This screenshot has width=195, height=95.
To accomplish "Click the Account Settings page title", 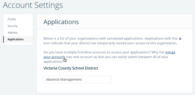I will [x=33, y=5].
